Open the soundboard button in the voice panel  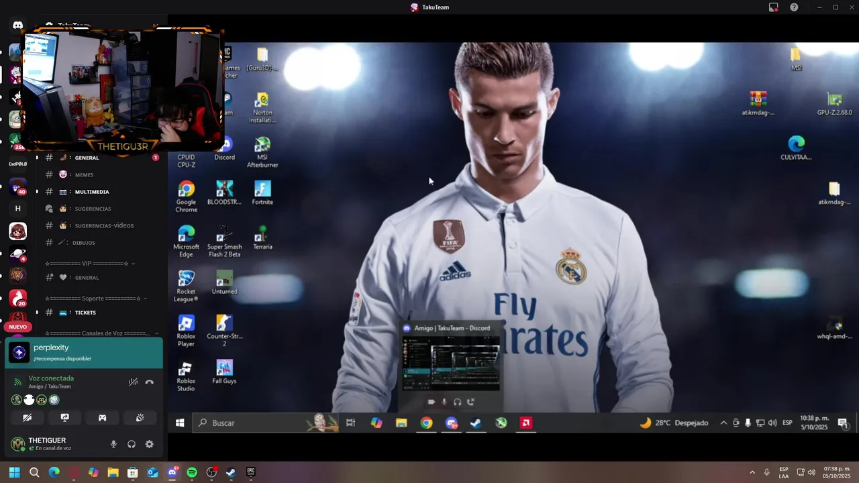click(140, 417)
